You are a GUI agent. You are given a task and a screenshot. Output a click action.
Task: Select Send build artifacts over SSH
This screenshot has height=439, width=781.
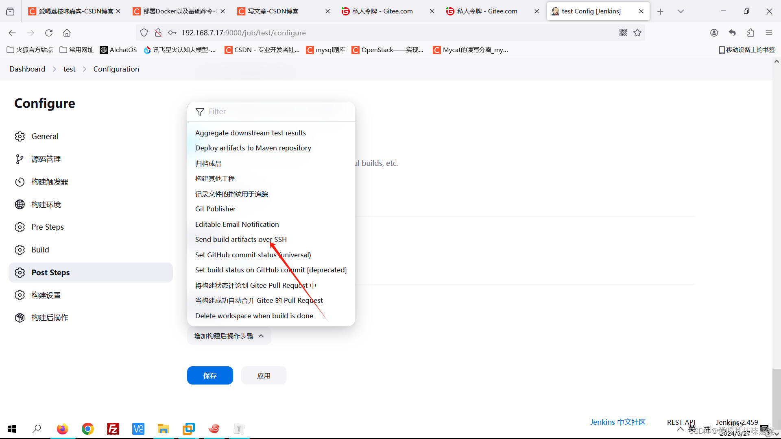[x=241, y=239]
